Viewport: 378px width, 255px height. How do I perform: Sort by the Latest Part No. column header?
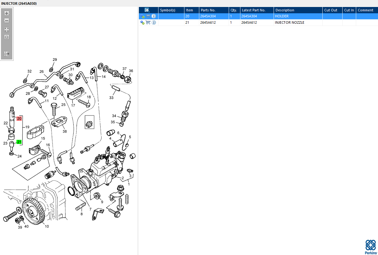pos(257,10)
